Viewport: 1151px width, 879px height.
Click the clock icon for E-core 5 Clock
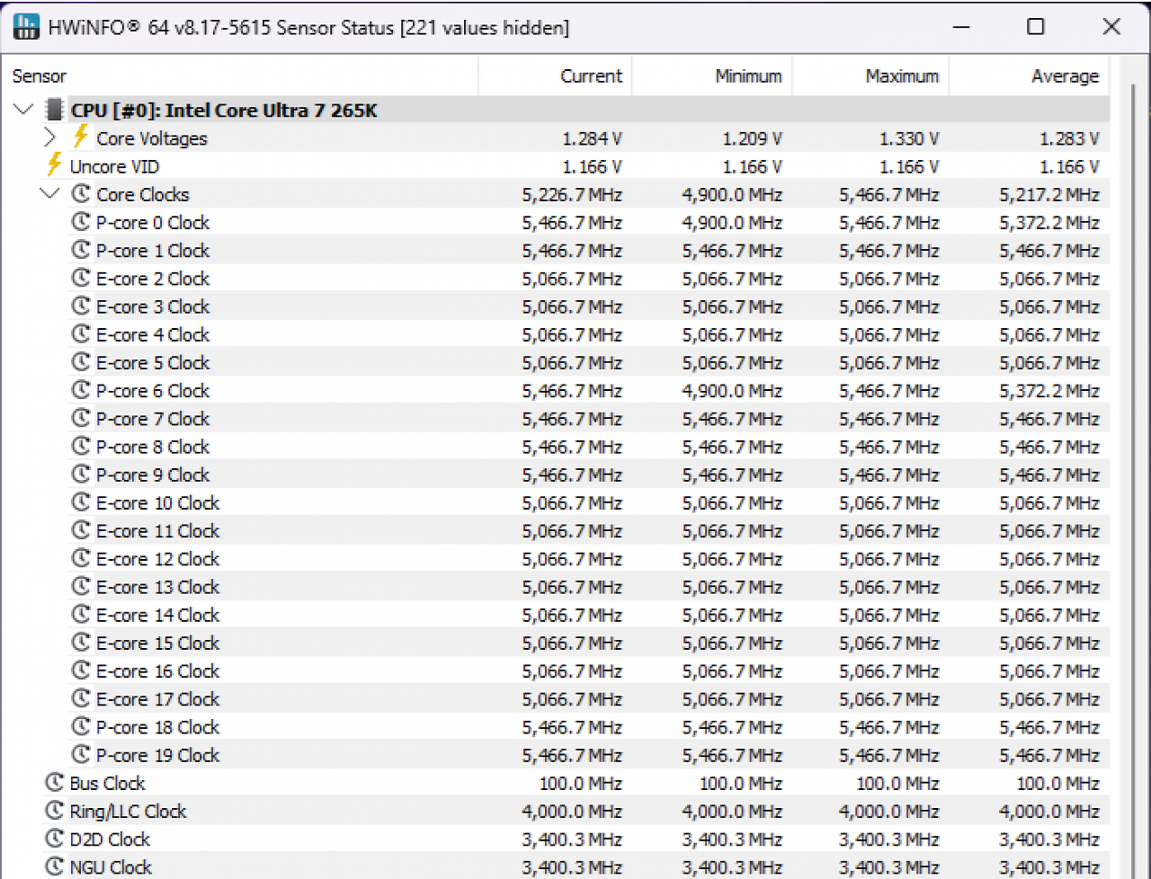pyautogui.click(x=81, y=362)
